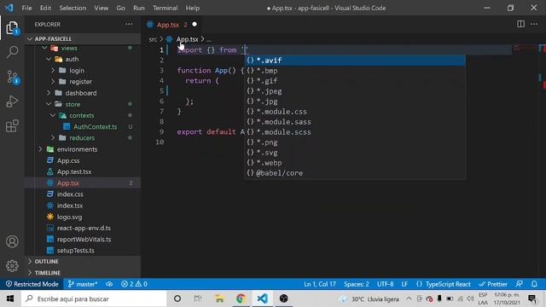Click the VS Code logo menu icon
This screenshot has height=307, width=546.
[x=9, y=8]
